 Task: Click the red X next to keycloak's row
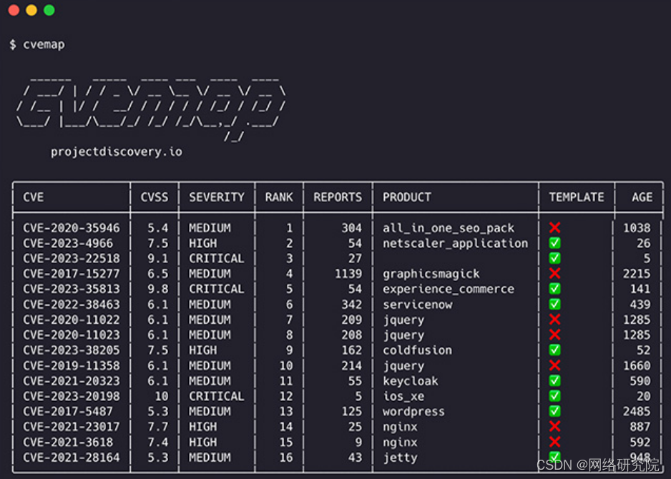pyautogui.click(x=554, y=381)
